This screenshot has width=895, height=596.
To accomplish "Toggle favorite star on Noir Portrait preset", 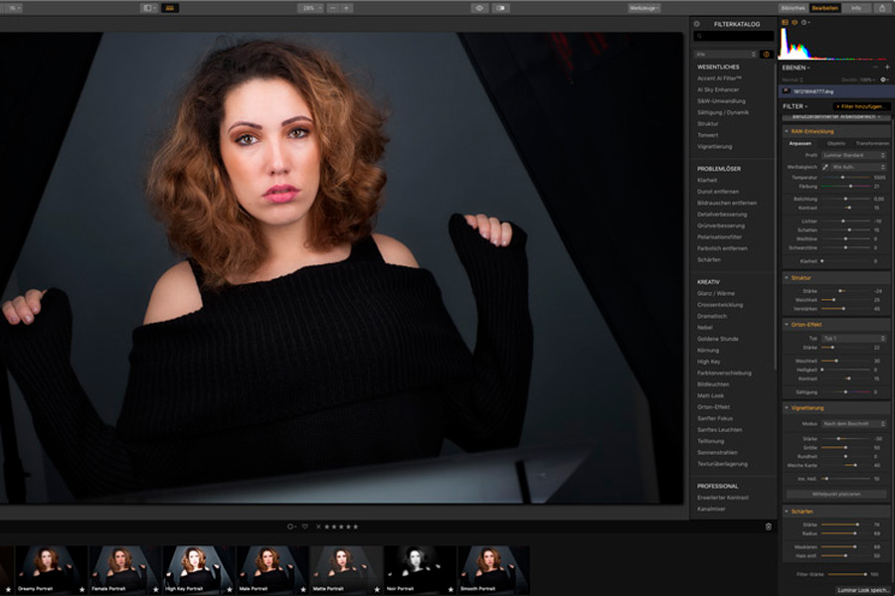I will (x=449, y=589).
